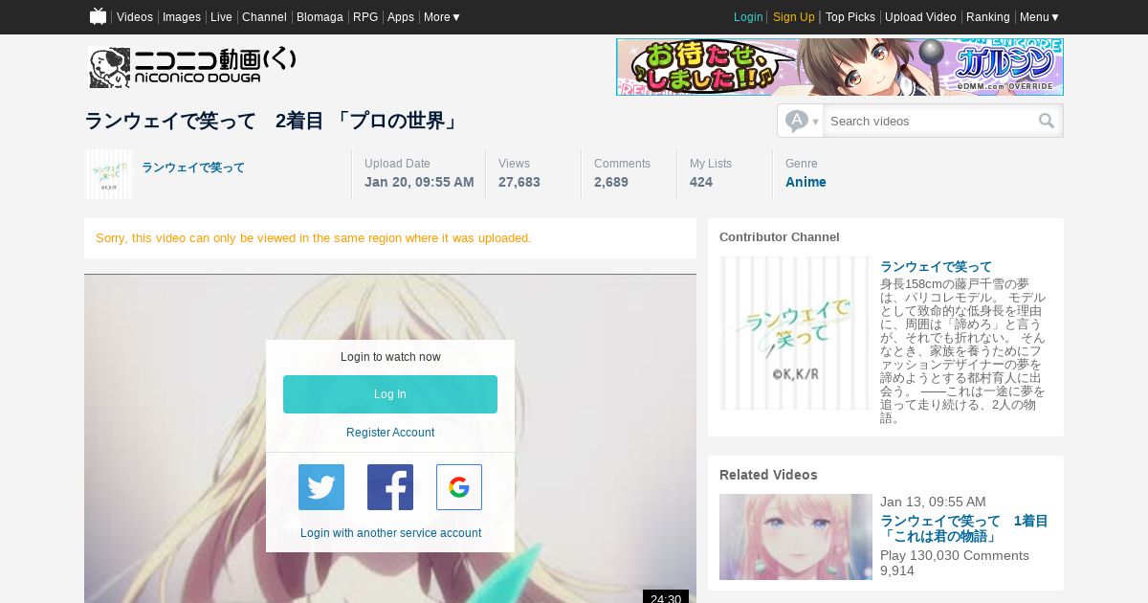Click Login with another service account
The height and width of the screenshot is (603, 1148).
pos(390,533)
